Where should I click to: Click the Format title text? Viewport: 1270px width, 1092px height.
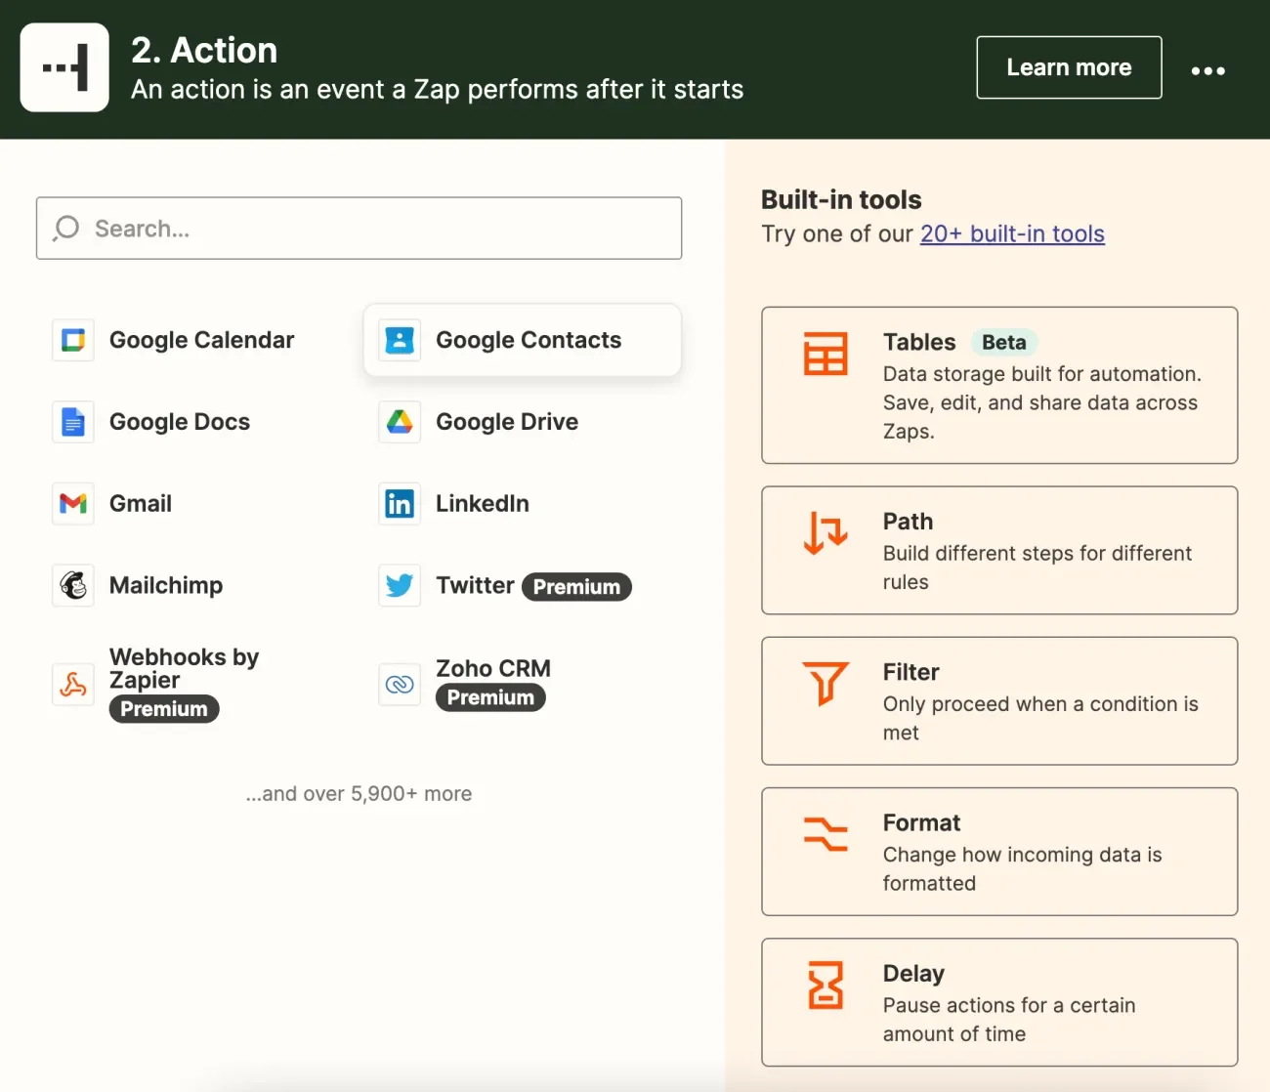(921, 822)
